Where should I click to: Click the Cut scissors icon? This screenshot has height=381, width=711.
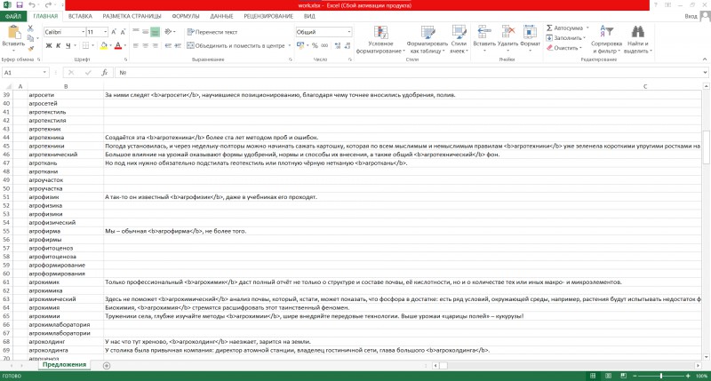[x=30, y=28]
